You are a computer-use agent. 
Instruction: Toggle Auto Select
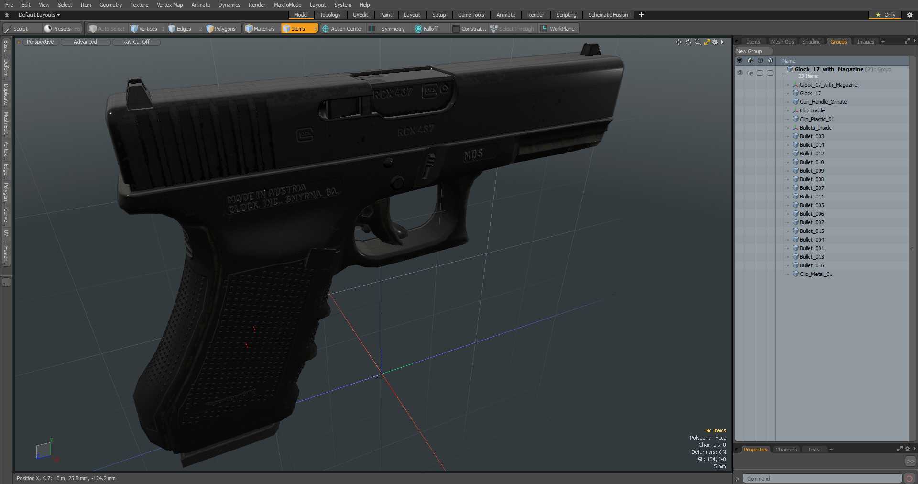coord(107,29)
